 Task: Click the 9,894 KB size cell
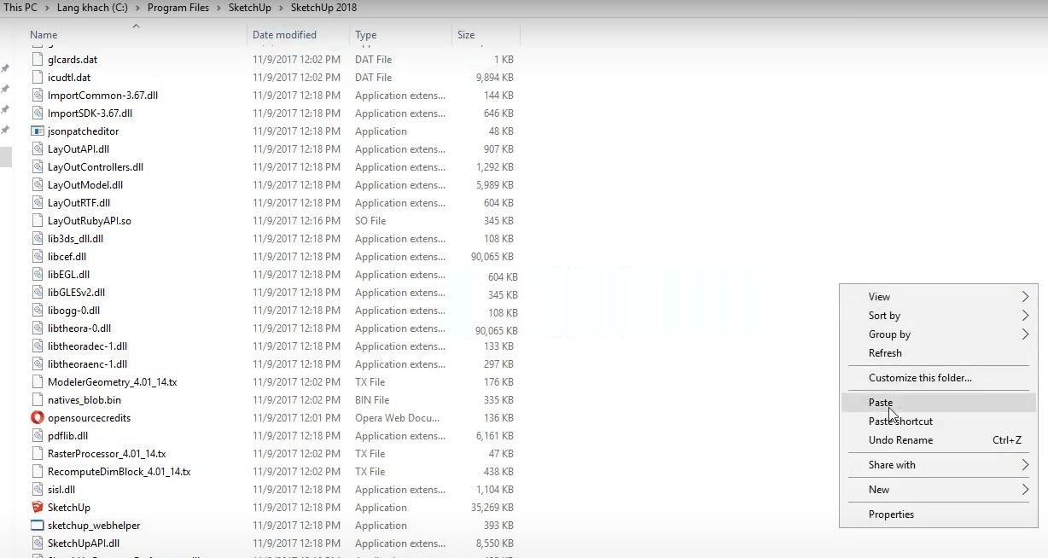[495, 78]
